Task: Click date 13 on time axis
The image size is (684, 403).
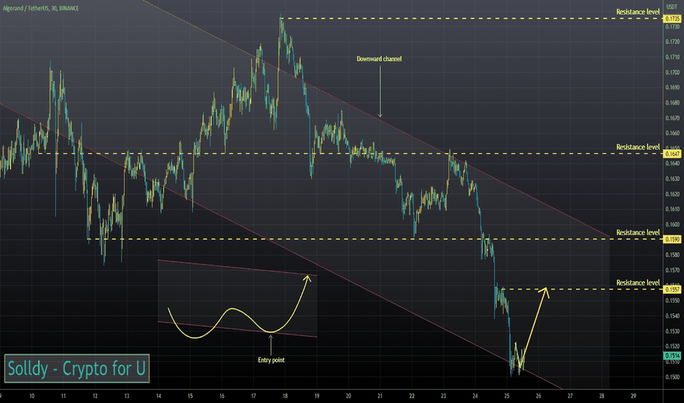Action: 126,396
